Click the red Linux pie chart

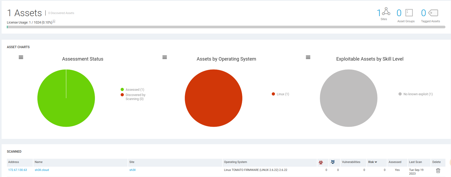coord(213,98)
